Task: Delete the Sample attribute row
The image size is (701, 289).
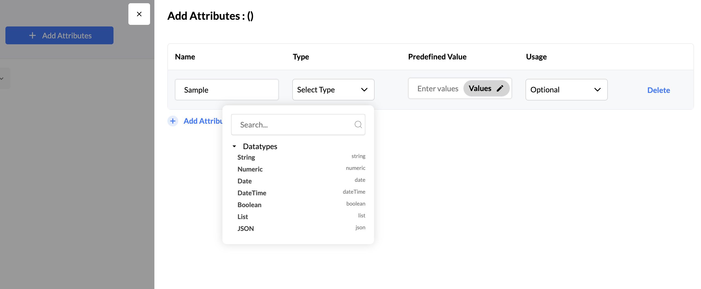Action: pos(658,90)
